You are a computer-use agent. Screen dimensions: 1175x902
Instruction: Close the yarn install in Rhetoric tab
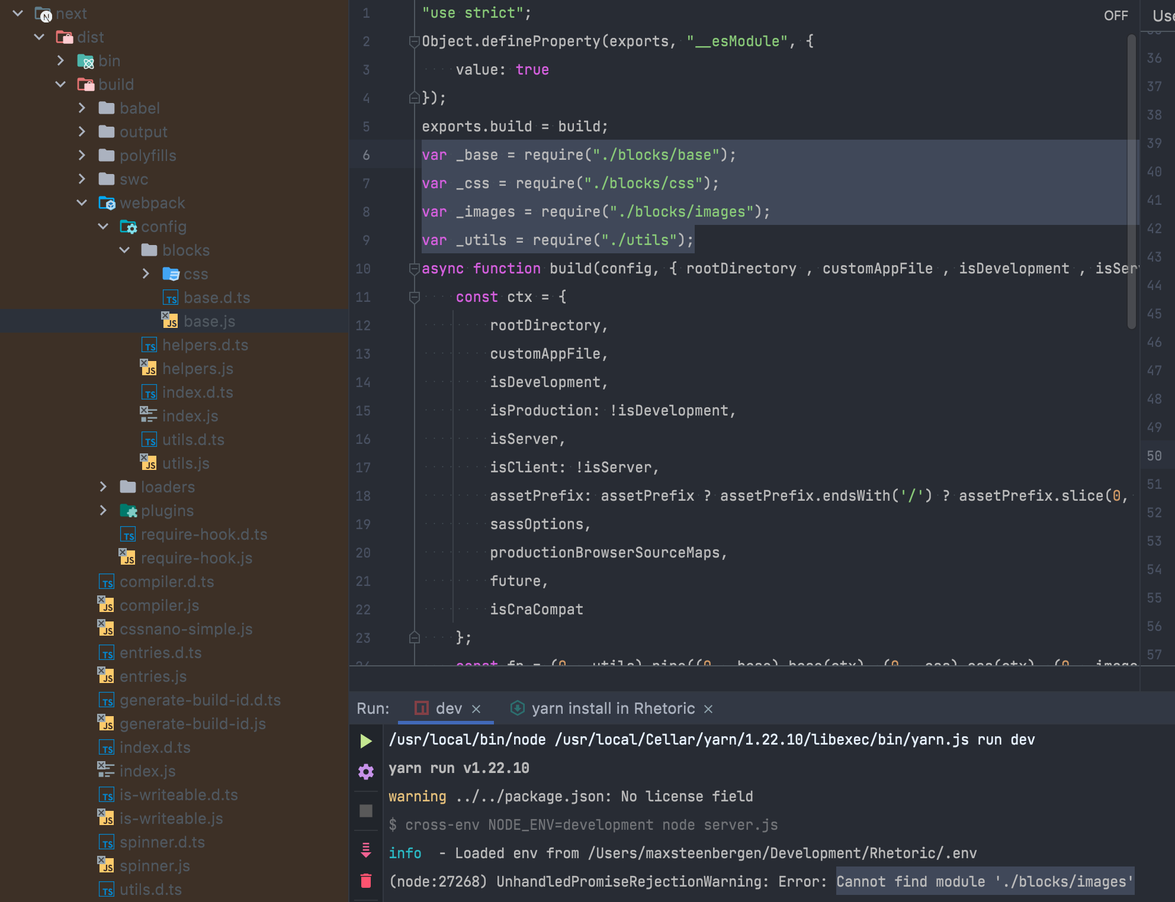pyautogui.click(x=708, y=709)
